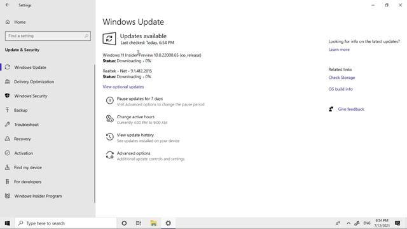Click the Backup arrow icon
The width and height of the screenshot is (407, 229).
[8, 110]
